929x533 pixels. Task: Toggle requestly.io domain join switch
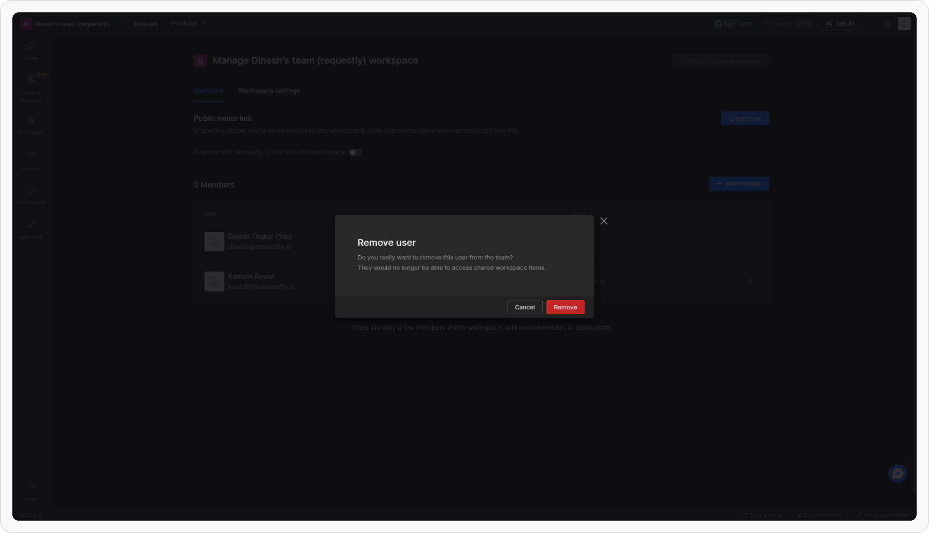355,153
